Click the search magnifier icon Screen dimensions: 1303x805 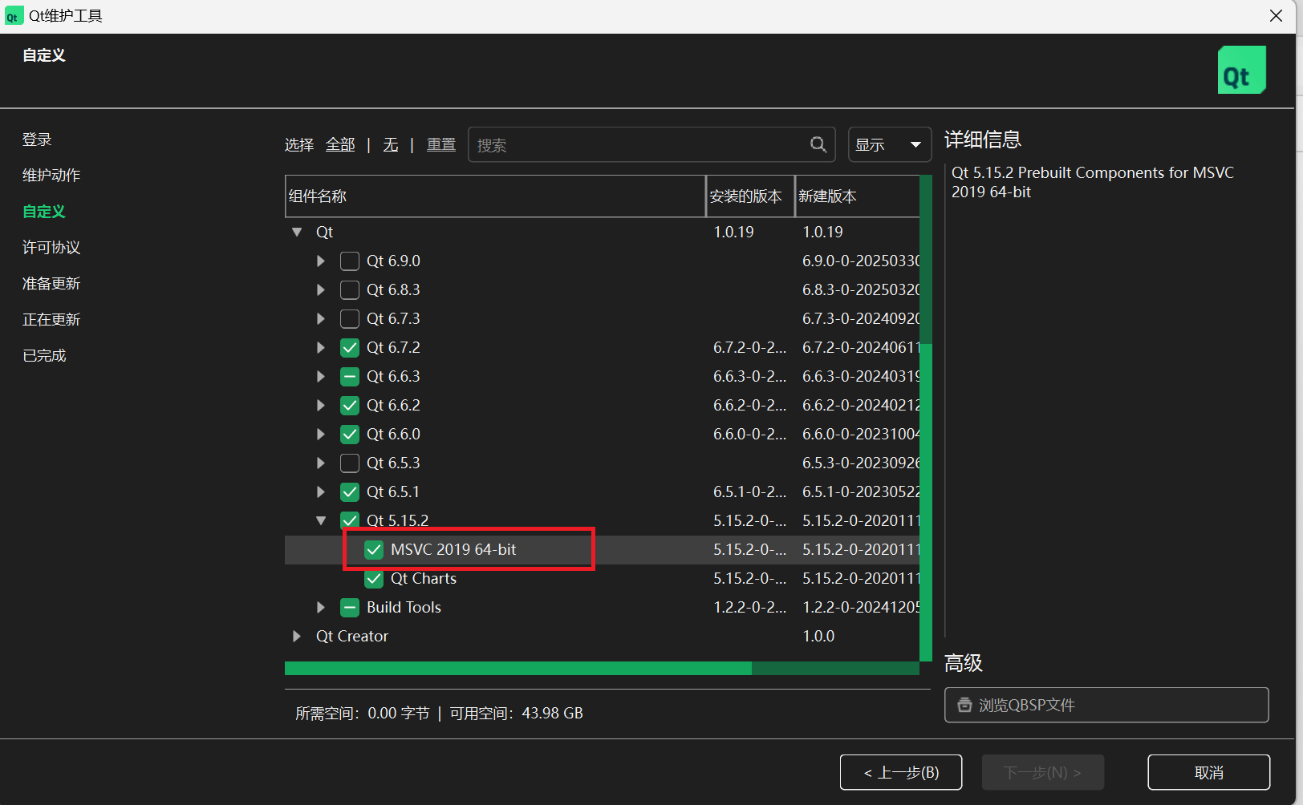[x=818, y=144]
